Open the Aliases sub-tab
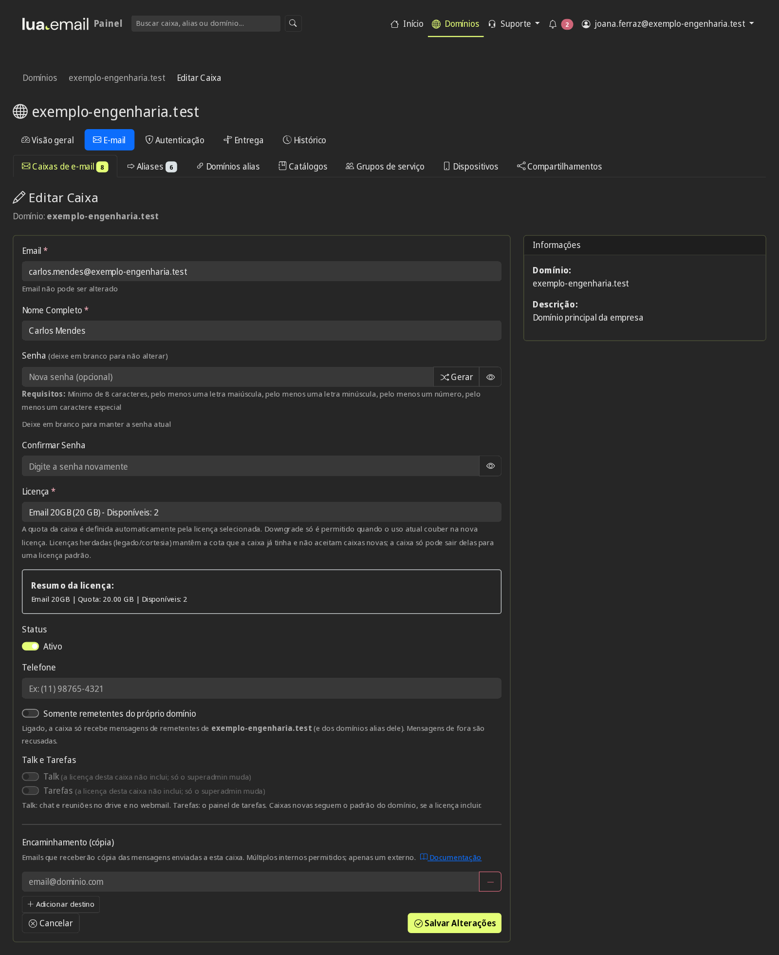Image resolution: width=779 pixels, height=955 pixels. point(152,167)
